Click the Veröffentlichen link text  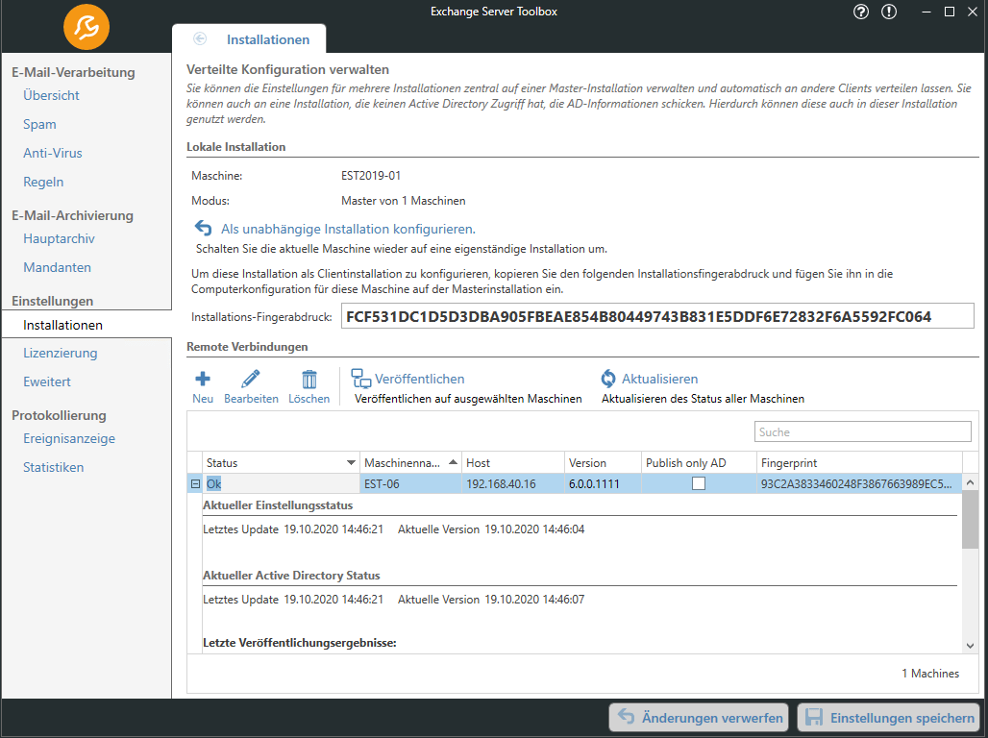(x=420, y=379)
